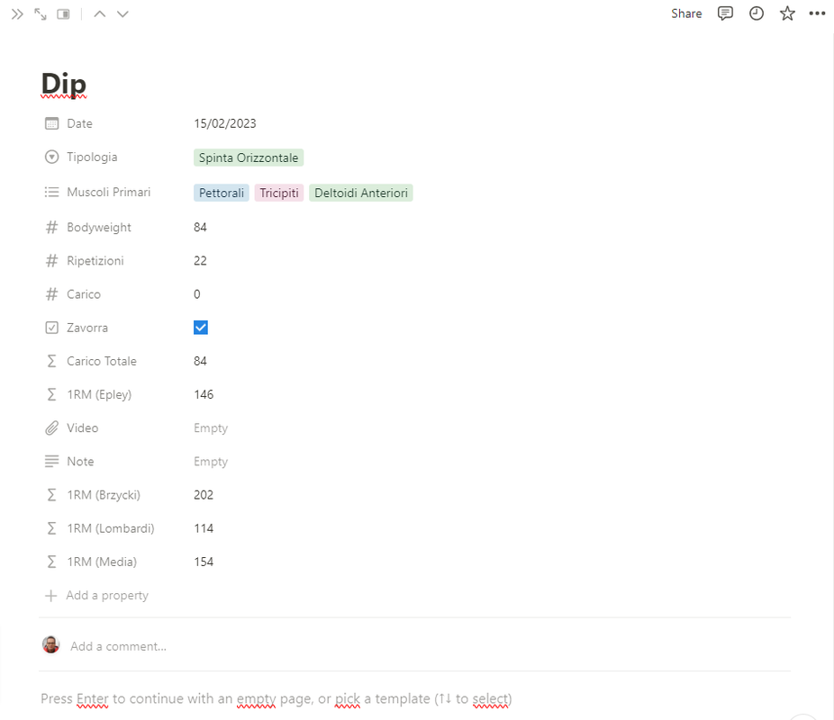Edit the Bodyweight value 84

[200, 228]
